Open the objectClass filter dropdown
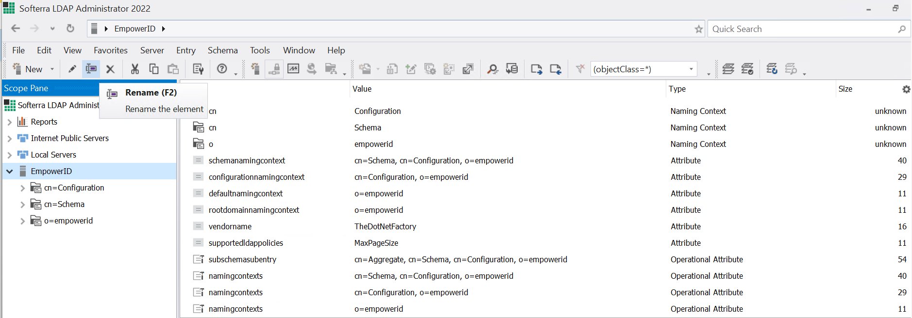912x318 pixels. point(691,69)
